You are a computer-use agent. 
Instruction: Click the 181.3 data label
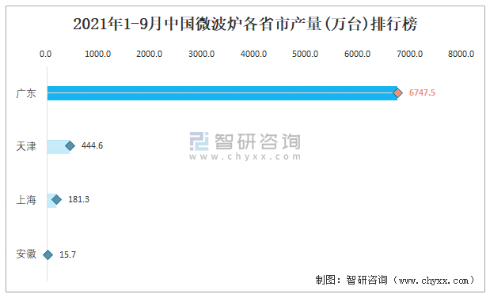pos(78,199)
